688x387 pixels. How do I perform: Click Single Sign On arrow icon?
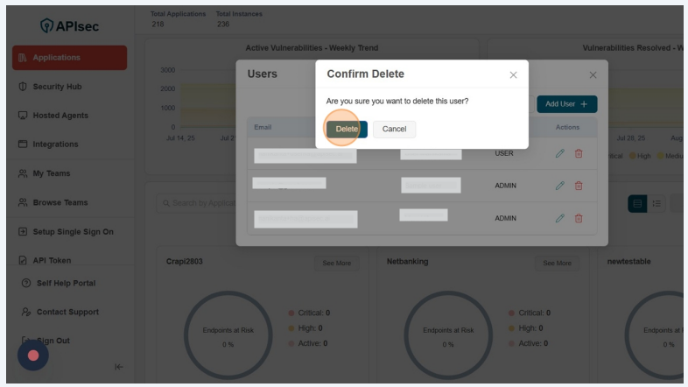pos(23,232)
